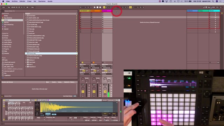Adjust the volume fader on the magenta track
This screenshot has width=224, height=126.
click(x=108, y=90)
